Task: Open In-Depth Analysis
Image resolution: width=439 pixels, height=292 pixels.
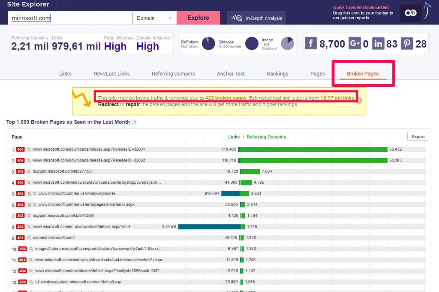Action: click(x=256, y=18)
